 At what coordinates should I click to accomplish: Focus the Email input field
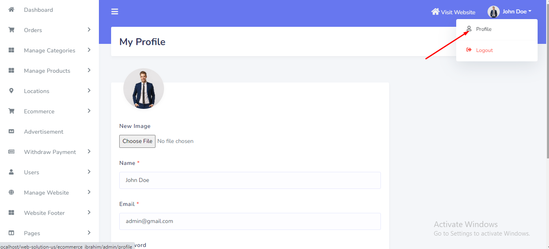pyautogui.click(x=250, y=221)
